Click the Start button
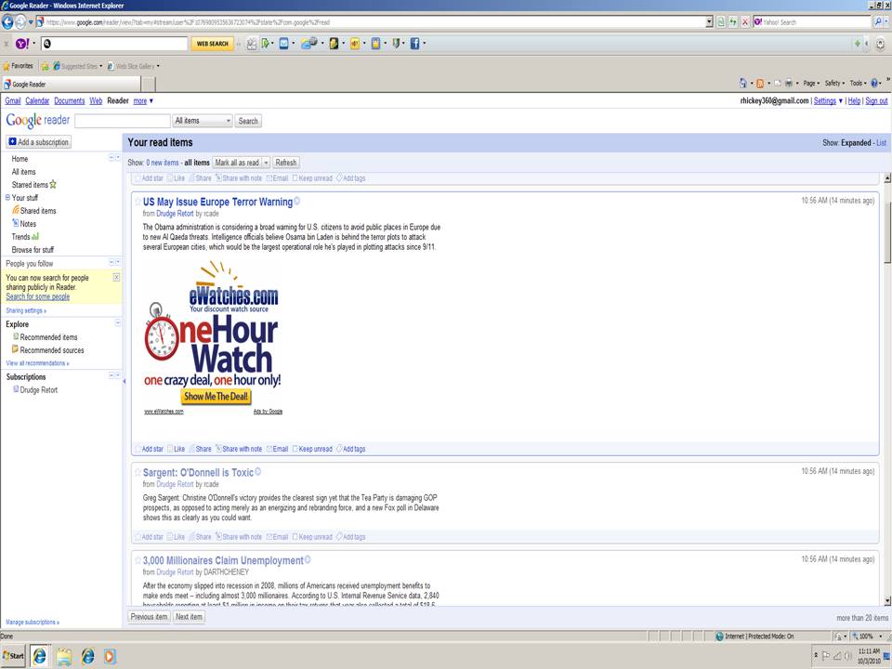Screen dimensions: 892x669 [x=14, y=656]
